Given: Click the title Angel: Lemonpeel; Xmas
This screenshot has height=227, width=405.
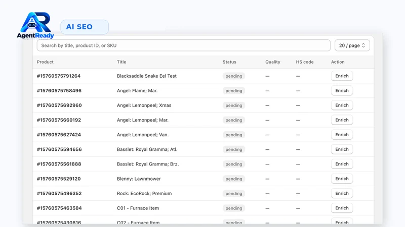Looking at the screenshot, I should pos(144,105).
